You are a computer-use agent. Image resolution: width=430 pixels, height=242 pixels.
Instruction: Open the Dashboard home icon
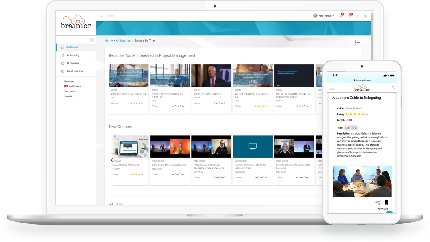[x=62, y=47]
